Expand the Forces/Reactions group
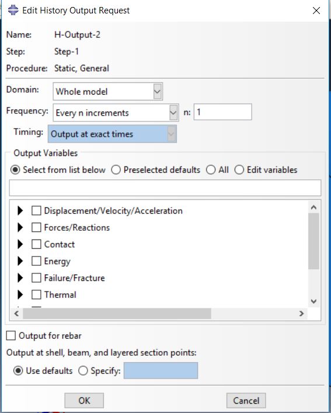The width and height of the screenshot is (331, 413). coord(20,228)
